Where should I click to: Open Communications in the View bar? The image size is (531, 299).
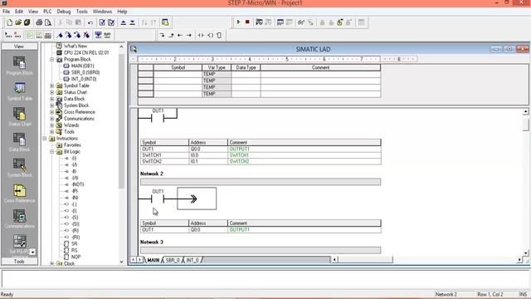pos(19,219)
